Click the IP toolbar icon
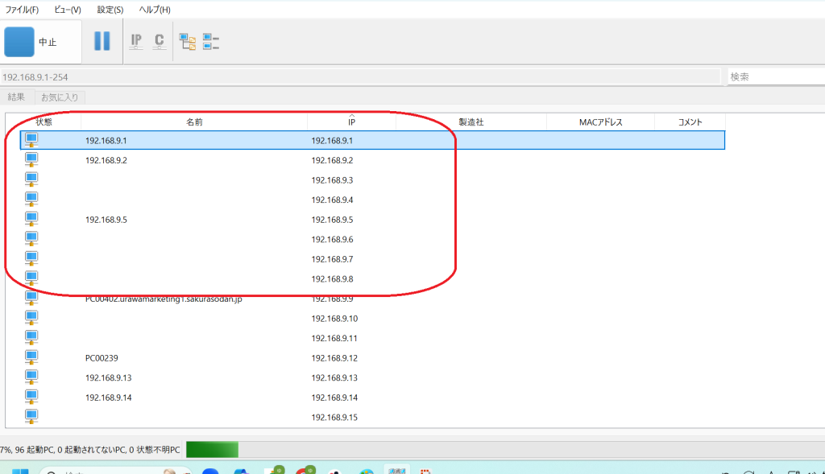Viewport: 825px width, 474px height. point(136,41)
